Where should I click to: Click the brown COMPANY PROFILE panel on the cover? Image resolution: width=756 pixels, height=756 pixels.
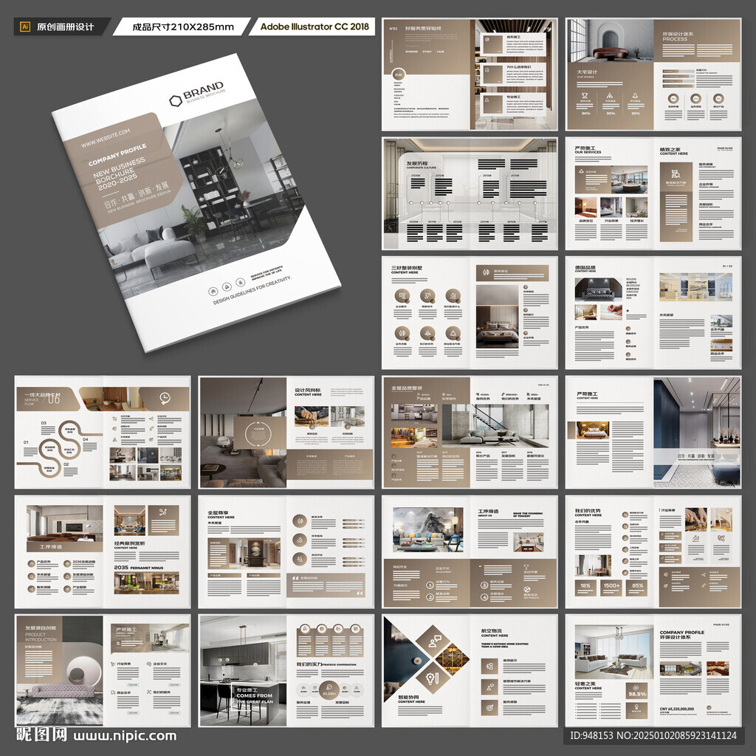pos(124,163)
